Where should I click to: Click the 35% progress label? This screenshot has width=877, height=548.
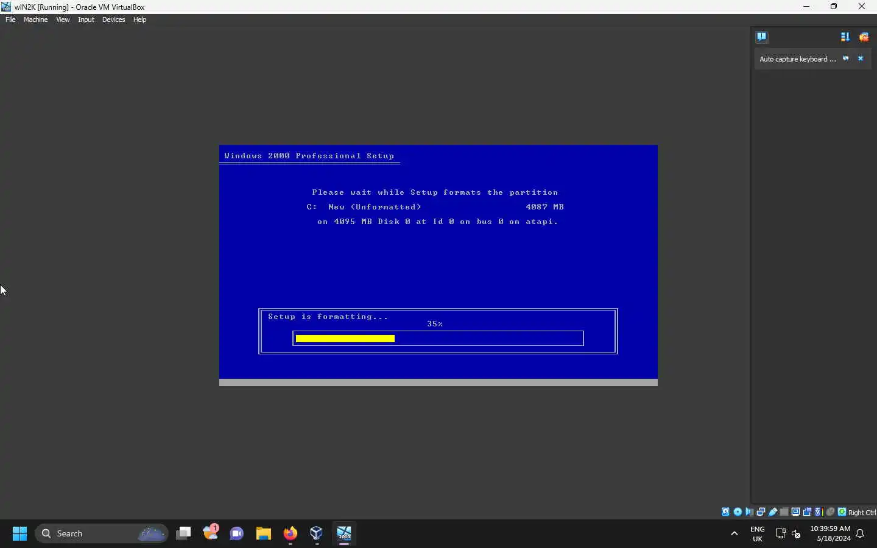(435, 324)
